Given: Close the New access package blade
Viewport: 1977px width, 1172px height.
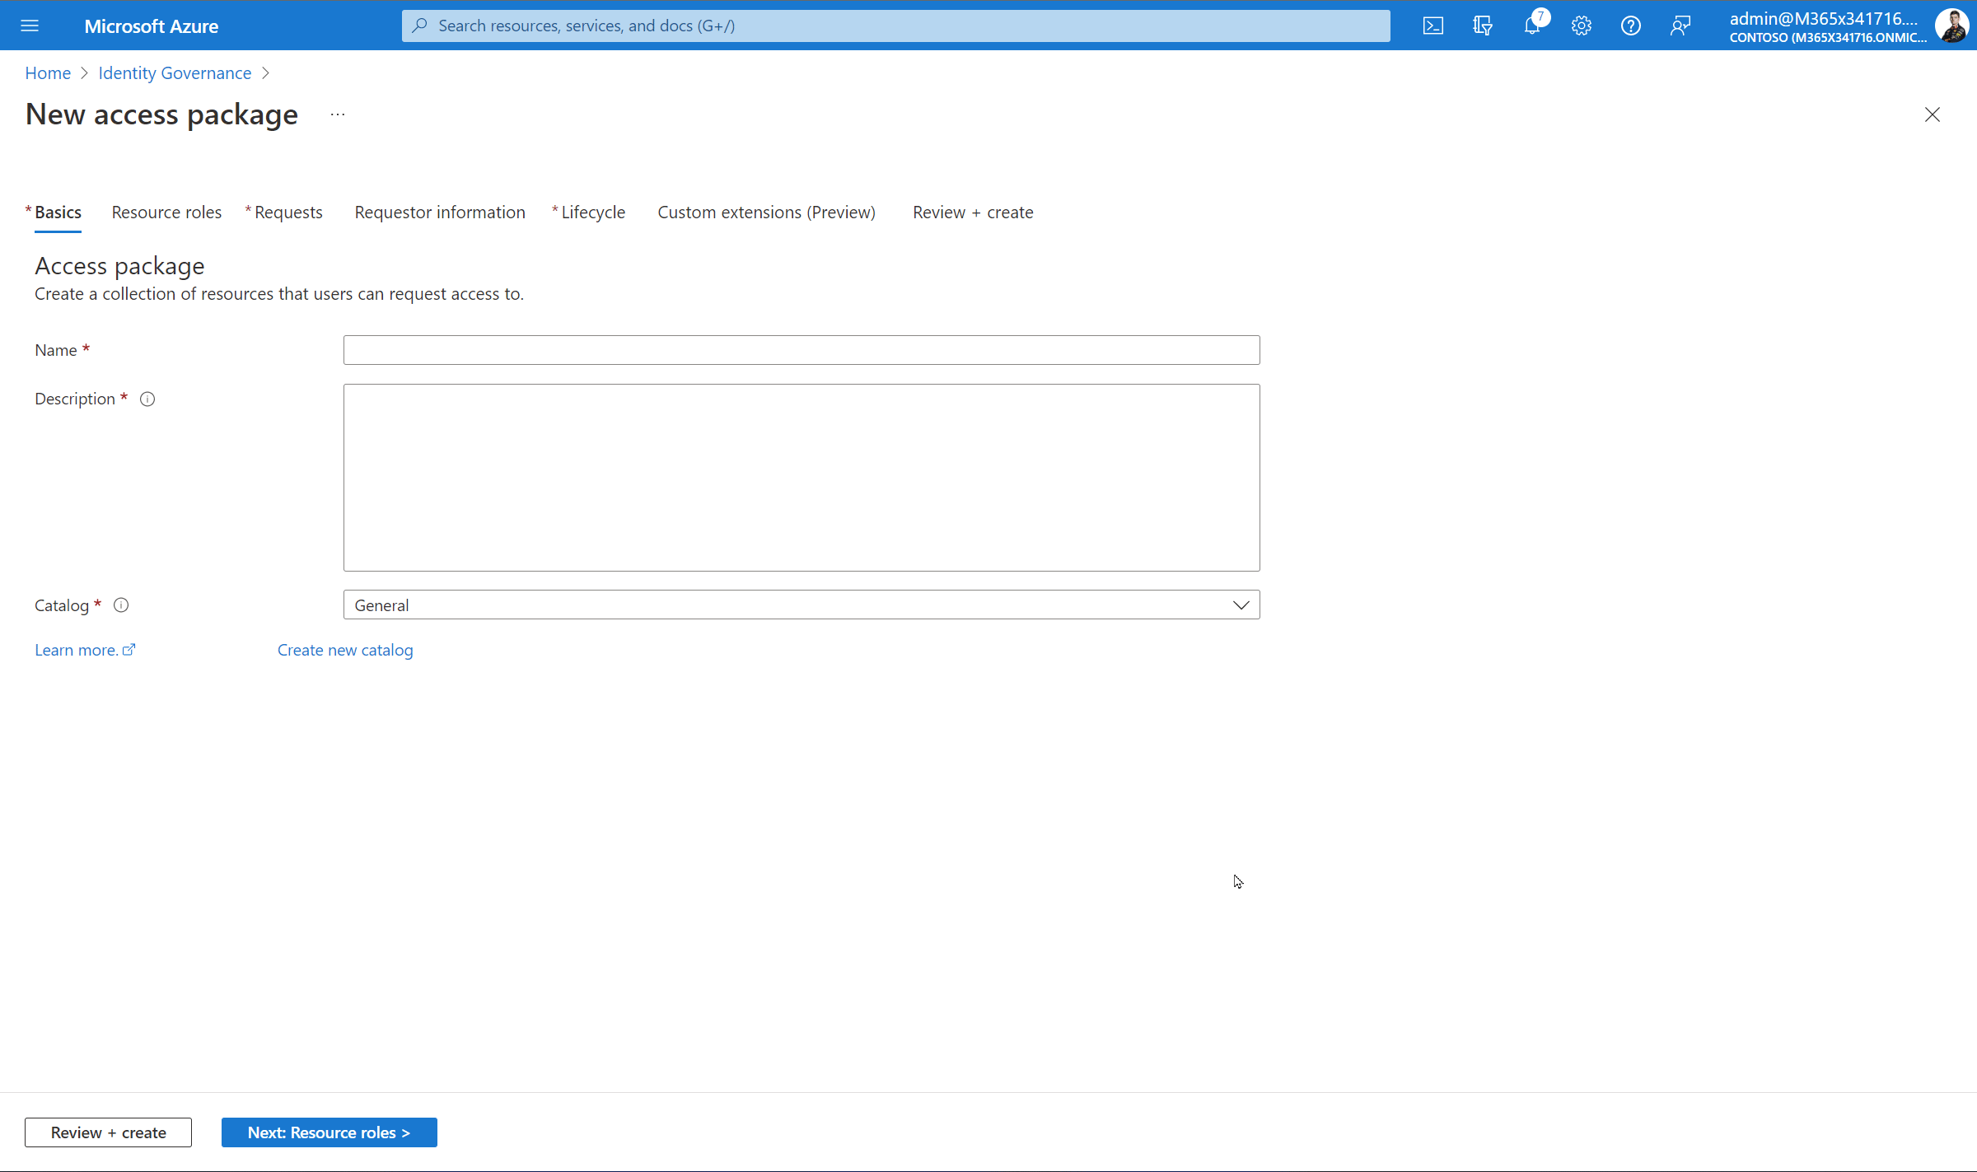Looking at the screenshot, I should (1933, 114).
